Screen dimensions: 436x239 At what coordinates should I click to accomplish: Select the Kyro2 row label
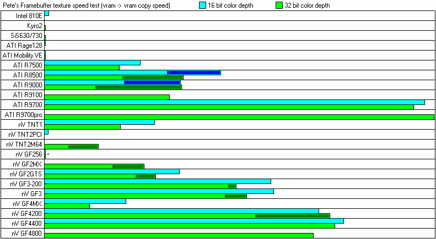[34, 26]
